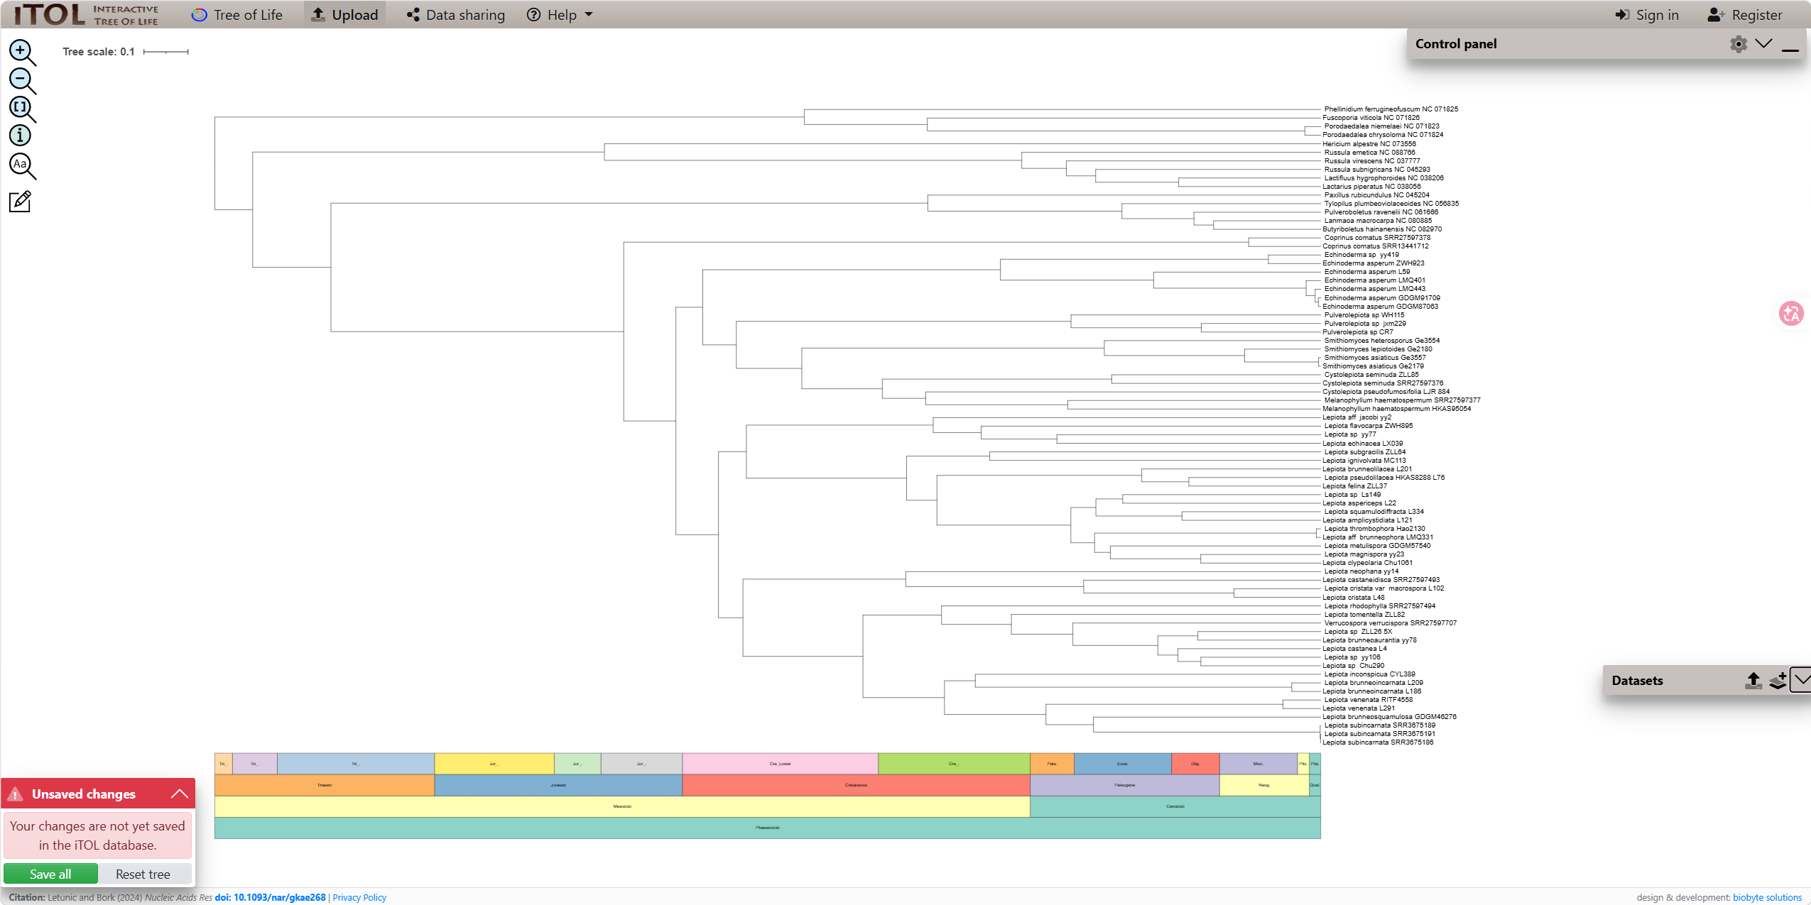The image size is (1811, 905).
Task: Open Control panel settings gear
Action: tap(1738, 44)
